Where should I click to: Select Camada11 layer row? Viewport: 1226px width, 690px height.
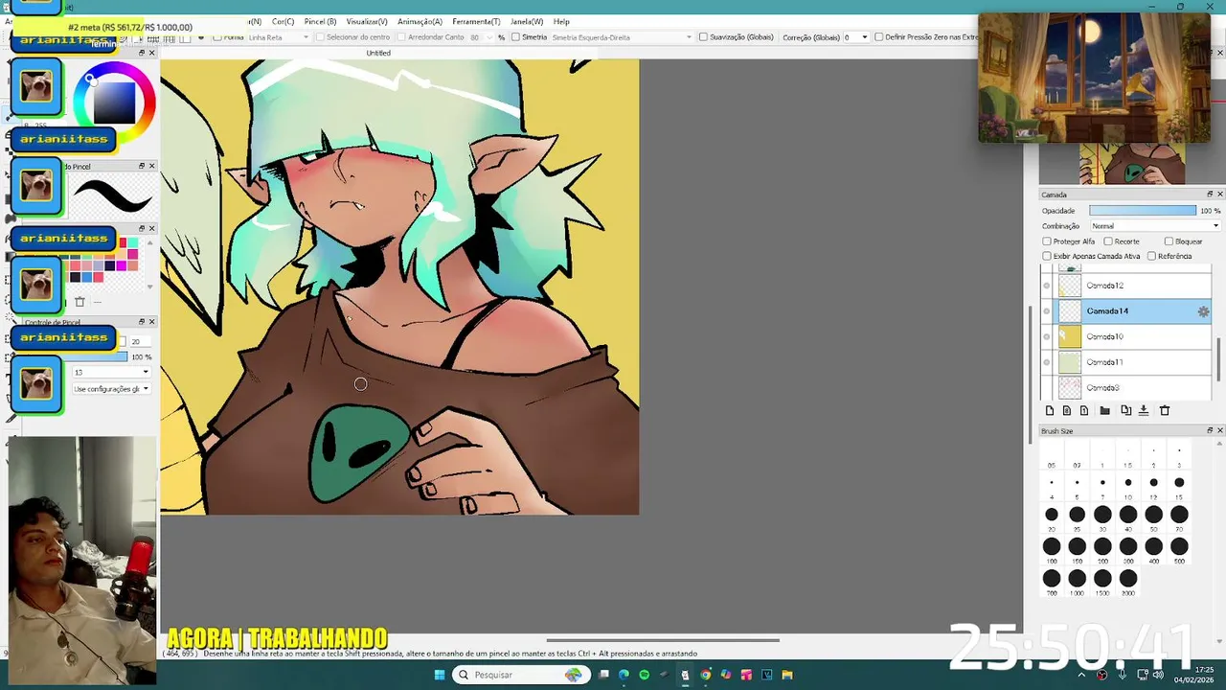click(x=1126, y=362)
